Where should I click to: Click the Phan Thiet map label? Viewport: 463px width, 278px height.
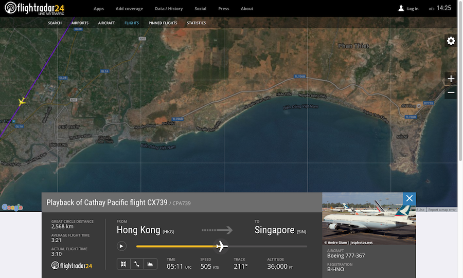[353, 46]
